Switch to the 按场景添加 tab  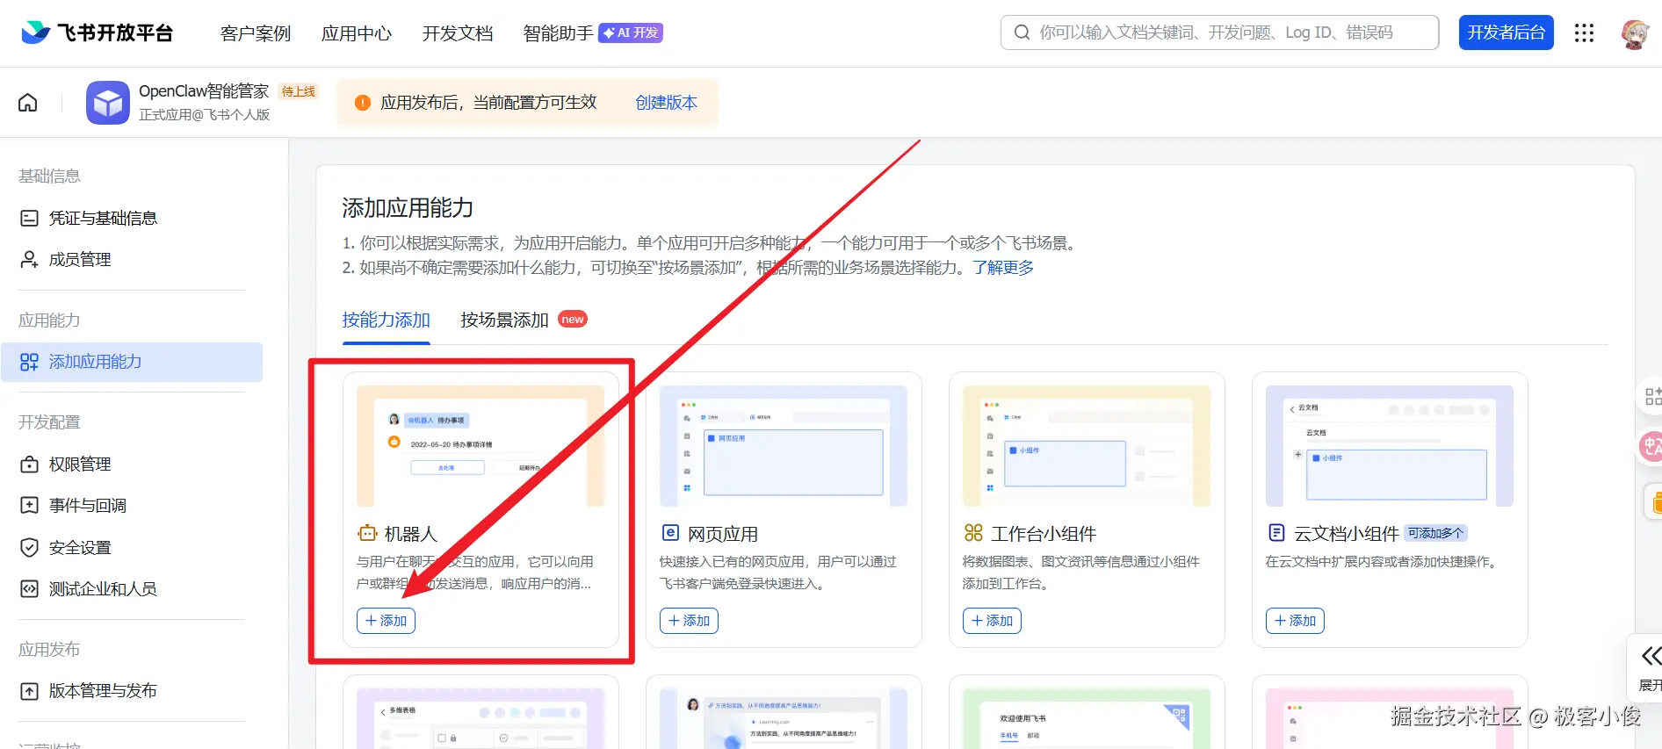tap(505, 320)
